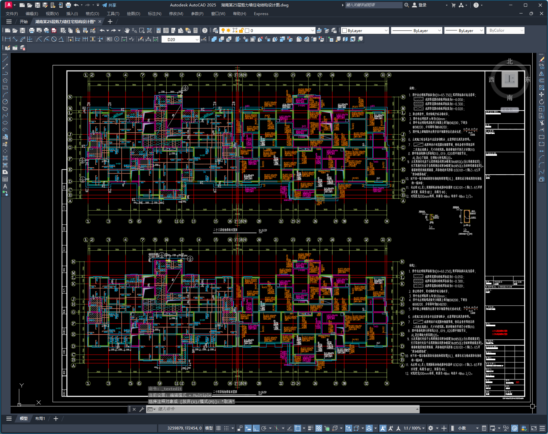Click the search magnifier icon in title bar
The height and width of the screenshot is (434, 548).
click(406, 5)
